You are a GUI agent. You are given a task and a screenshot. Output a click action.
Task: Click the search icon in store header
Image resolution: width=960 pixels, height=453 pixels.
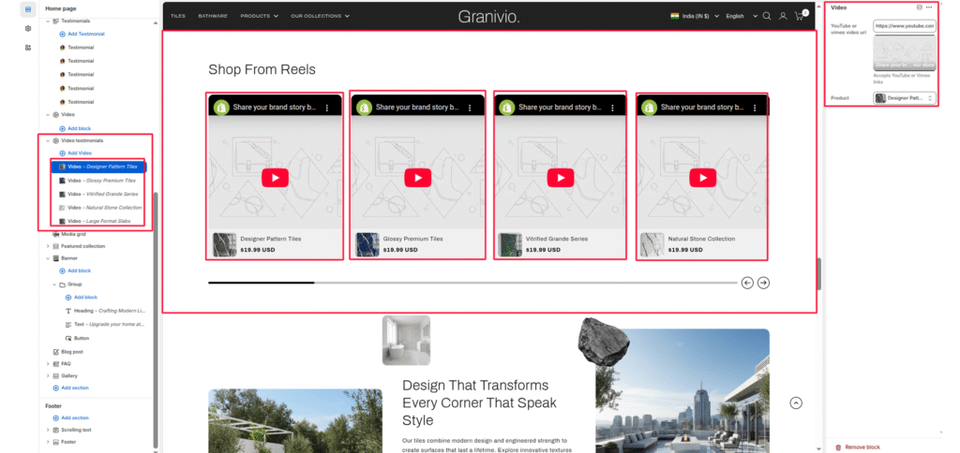pyautogui.click(x=767, y=16)
